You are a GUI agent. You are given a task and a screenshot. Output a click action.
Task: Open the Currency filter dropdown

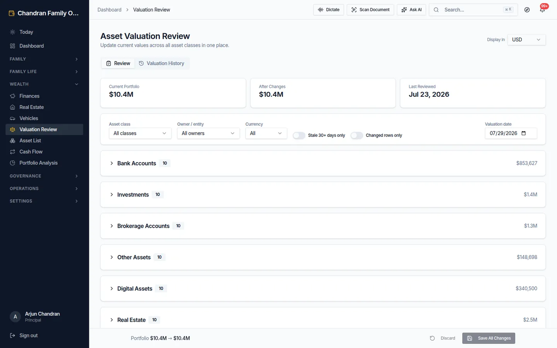[x=266, y=133]
